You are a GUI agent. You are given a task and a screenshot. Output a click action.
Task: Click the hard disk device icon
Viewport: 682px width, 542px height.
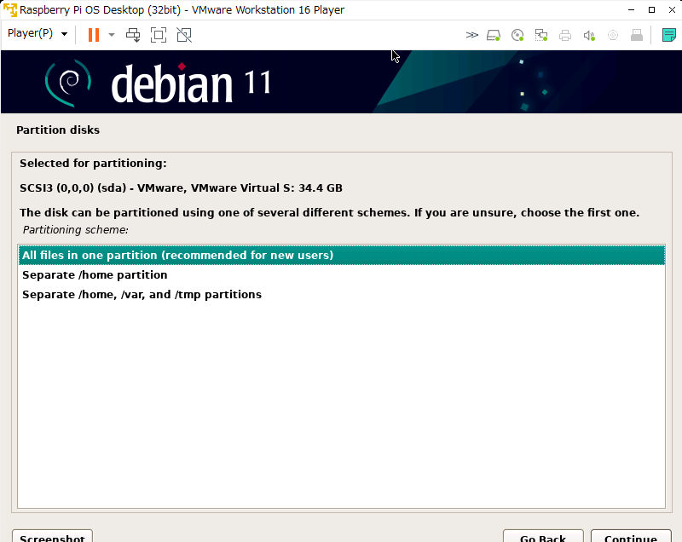494,35
